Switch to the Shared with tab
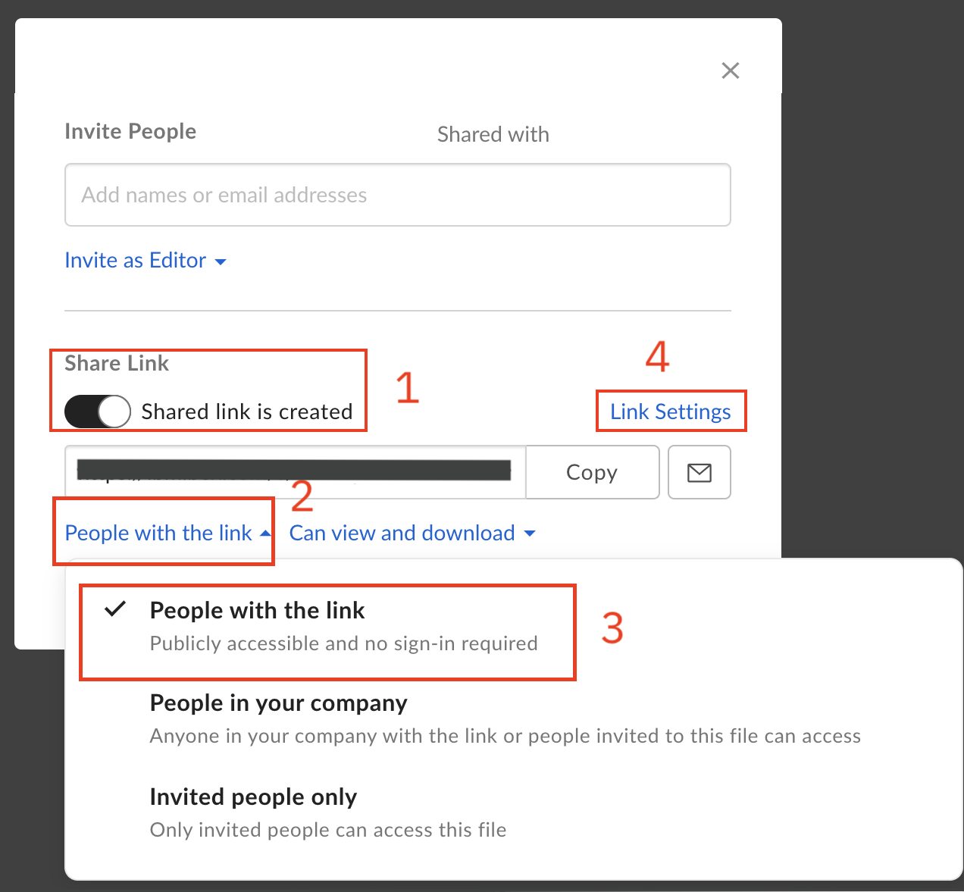Viewport: 964px width, 892px height. click(x=493, y=135)
